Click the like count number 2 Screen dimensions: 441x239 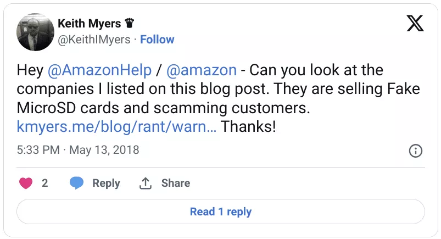[x=45, y=184]
